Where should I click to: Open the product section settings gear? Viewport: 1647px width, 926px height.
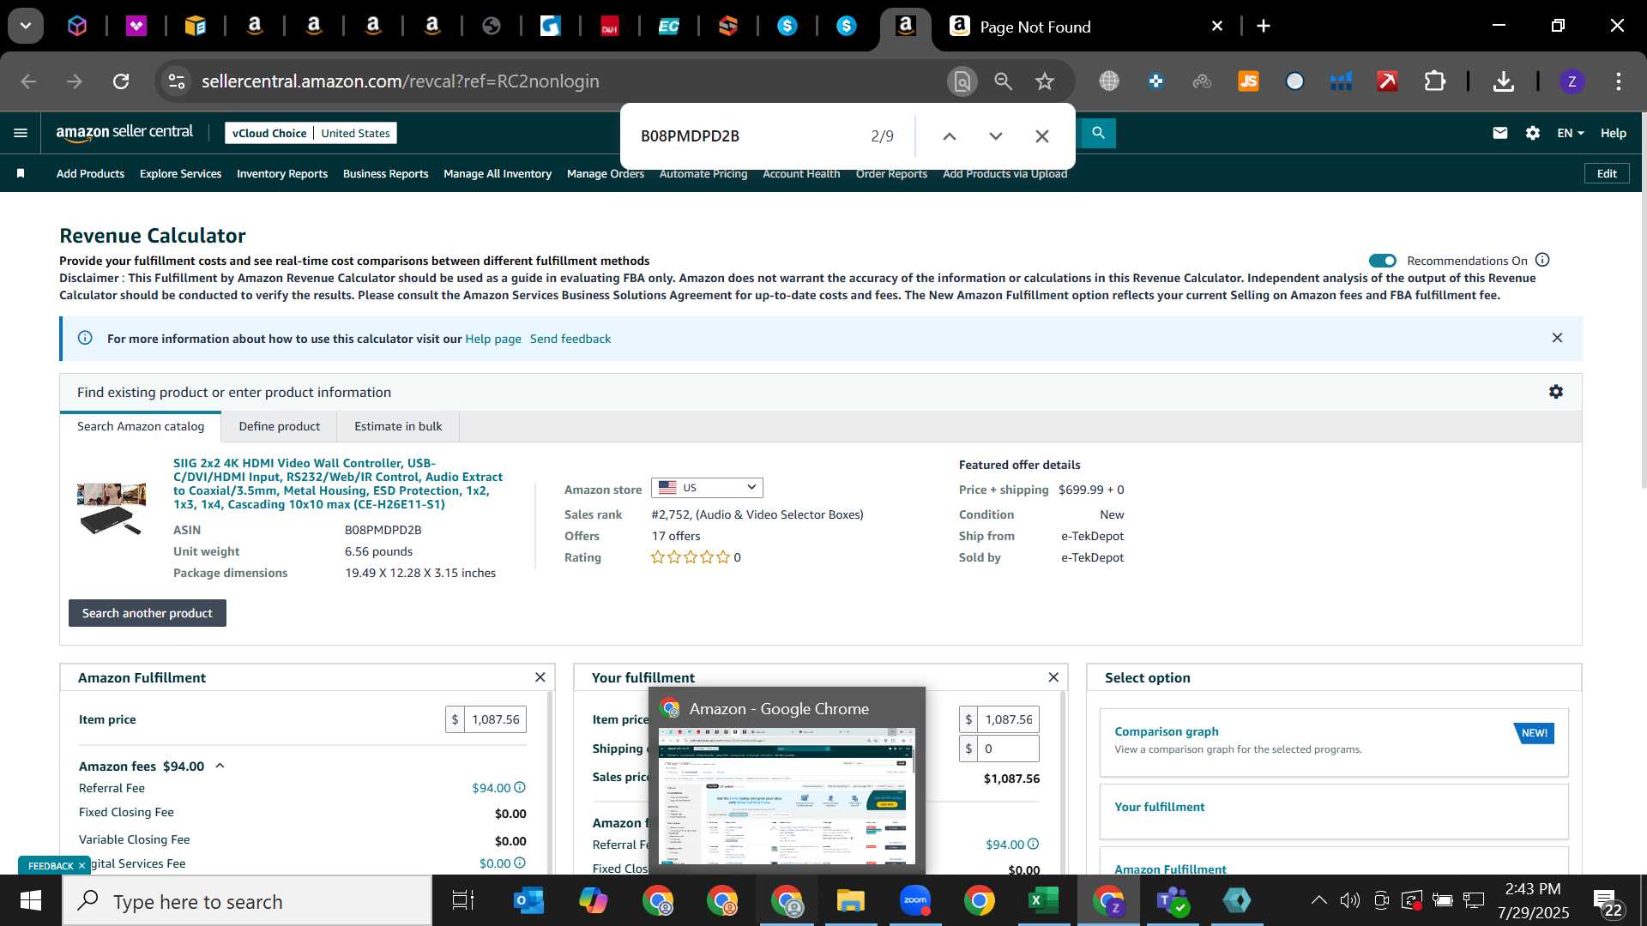coord(1556,392)
